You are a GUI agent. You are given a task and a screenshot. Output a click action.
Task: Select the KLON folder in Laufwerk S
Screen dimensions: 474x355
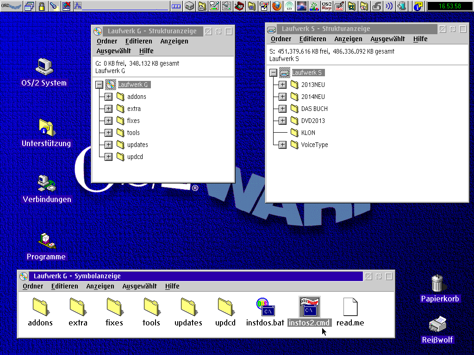[303, 133]
